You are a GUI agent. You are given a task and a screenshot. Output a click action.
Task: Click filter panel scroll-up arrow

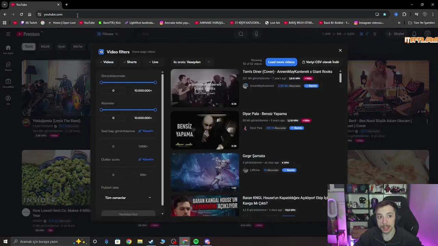pos(163,72)
